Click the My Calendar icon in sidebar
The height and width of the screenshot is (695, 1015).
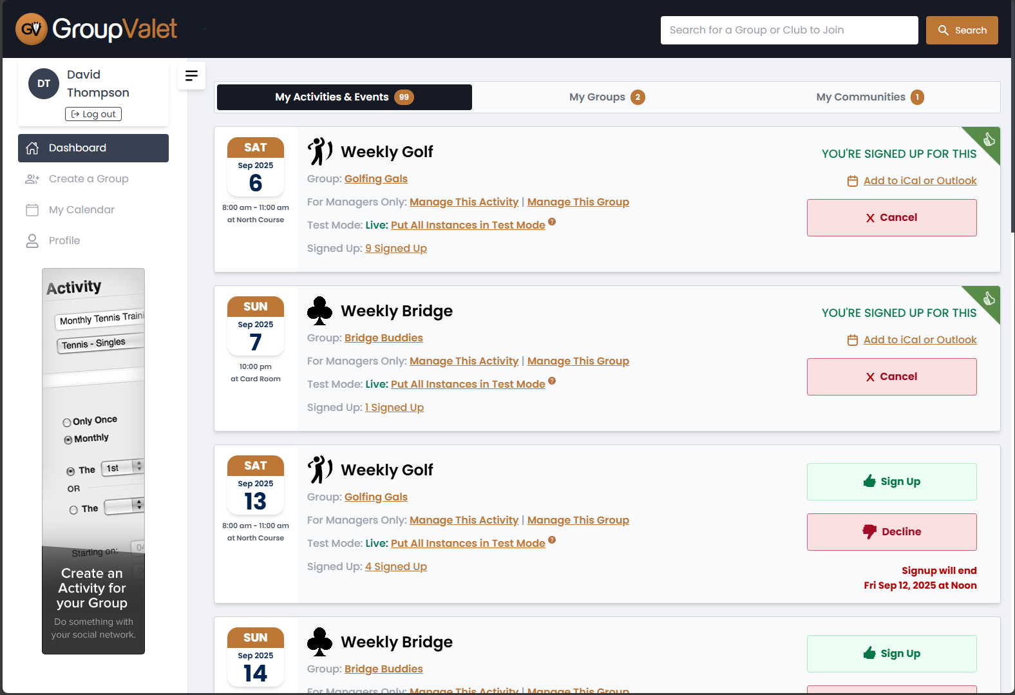(32, 210)
